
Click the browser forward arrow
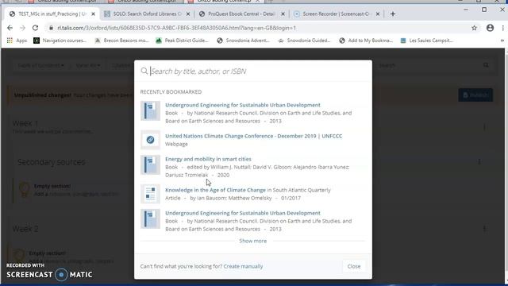point(22,28)
